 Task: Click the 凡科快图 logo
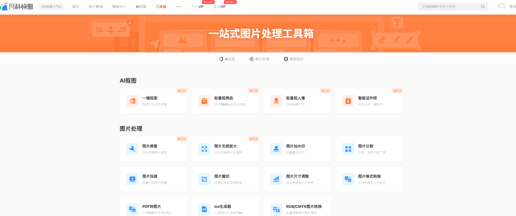(x=17, y=6)
